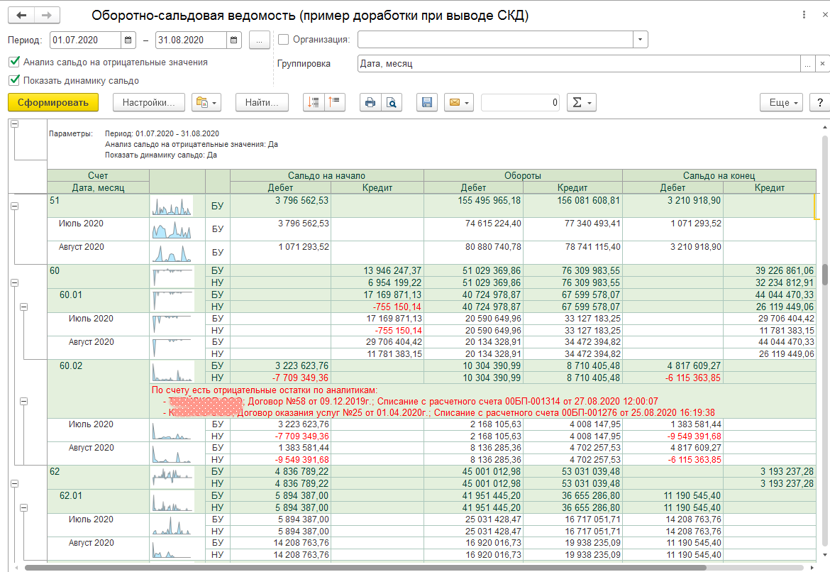Click the start date field 01.07.2020
The width and height of the screenshot is (830, 572).
click(86, 40)
